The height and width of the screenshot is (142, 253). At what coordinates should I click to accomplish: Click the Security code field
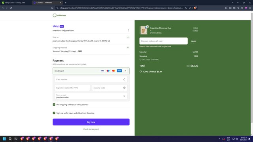click(110, 88)
